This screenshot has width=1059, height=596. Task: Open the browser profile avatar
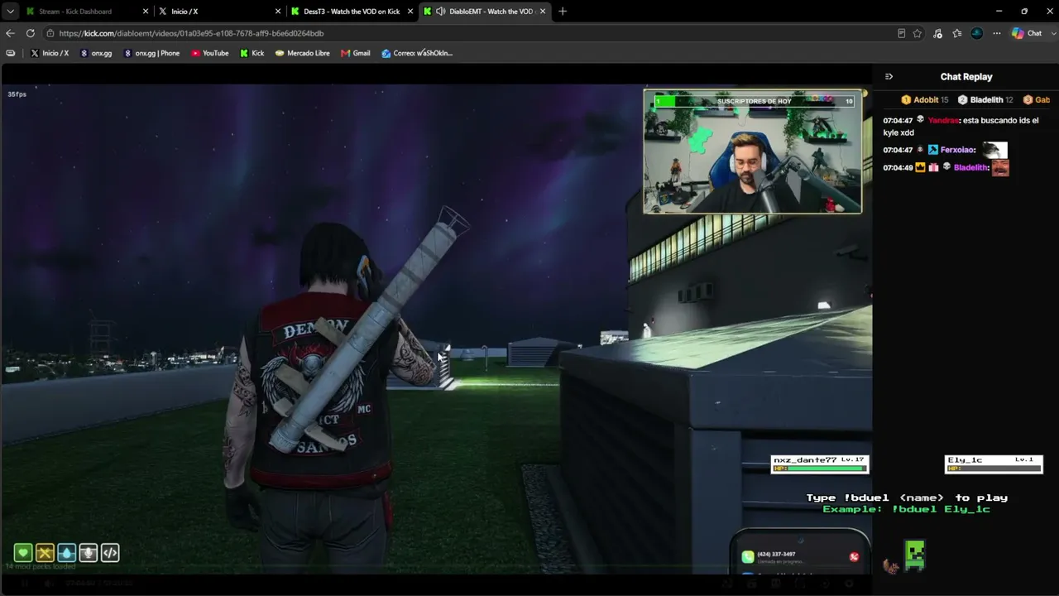[x=977, y=33]
